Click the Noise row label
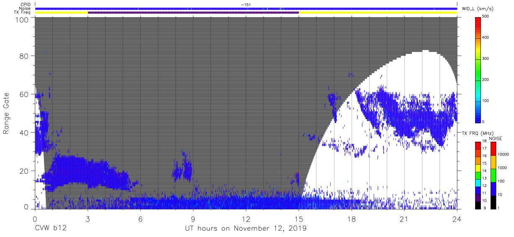 click(x=25, y=8)
